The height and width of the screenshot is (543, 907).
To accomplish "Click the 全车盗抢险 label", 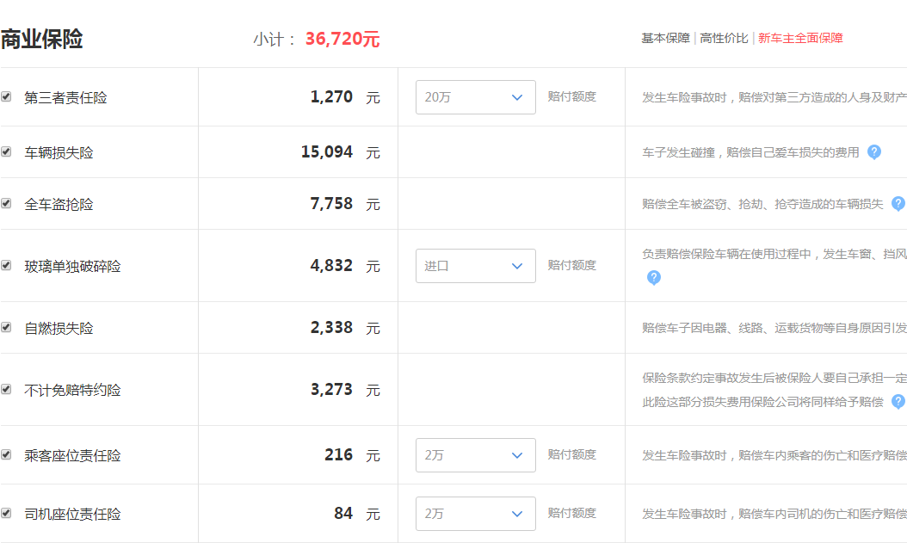I will pos(59,204).
